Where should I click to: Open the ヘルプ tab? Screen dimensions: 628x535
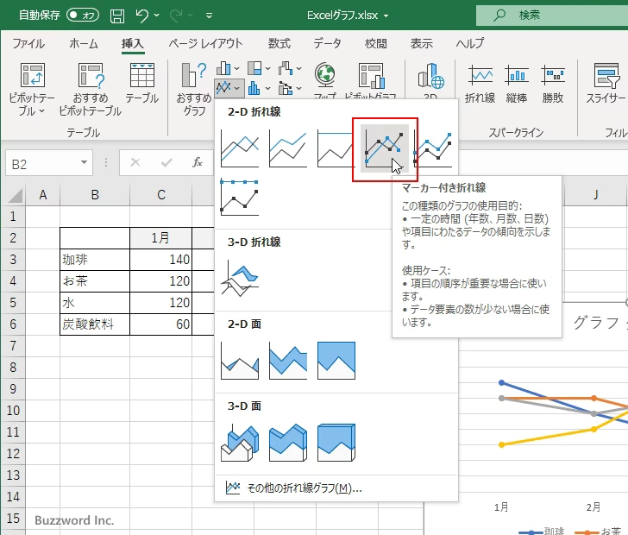click(470, 43)
